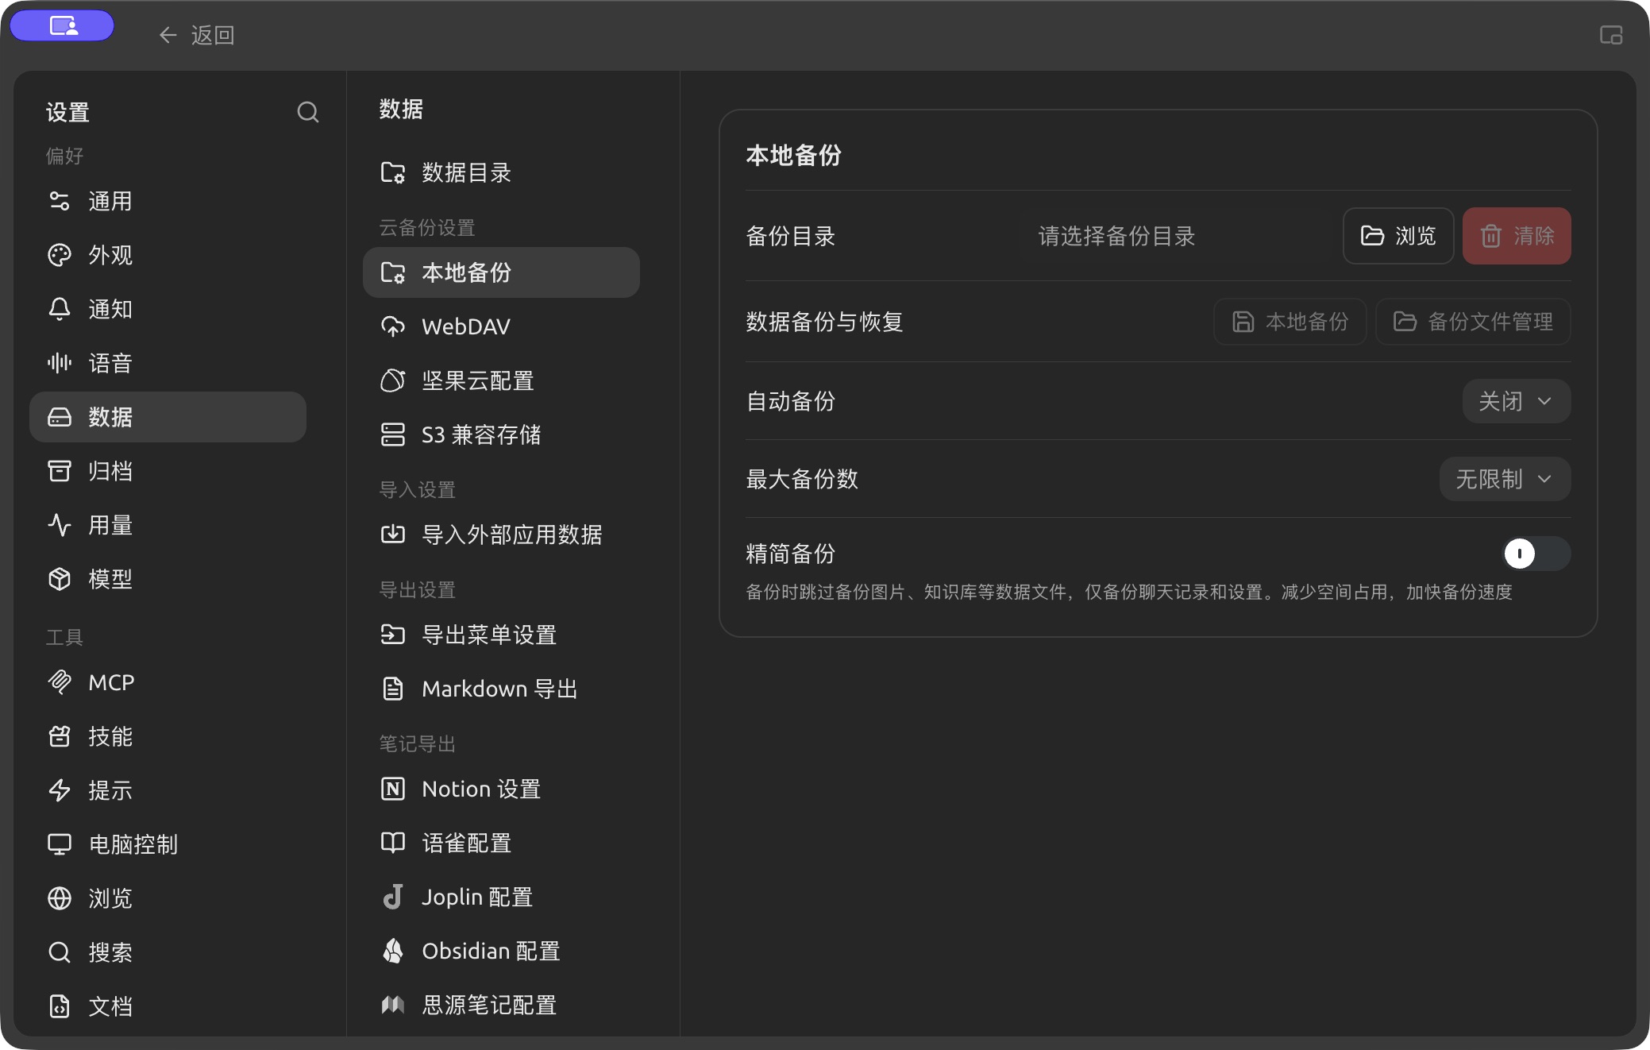
Task: Open the MCP tool icon entry
Action: 60,682
